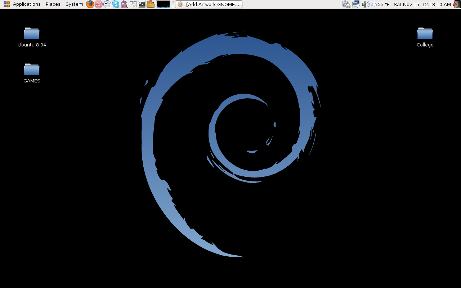Open the Last.fm launcher icon
This screenshot has width=461, height=288.
[x=98, y=4]
